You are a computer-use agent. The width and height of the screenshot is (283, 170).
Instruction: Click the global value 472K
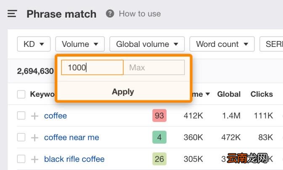[231, 137]
